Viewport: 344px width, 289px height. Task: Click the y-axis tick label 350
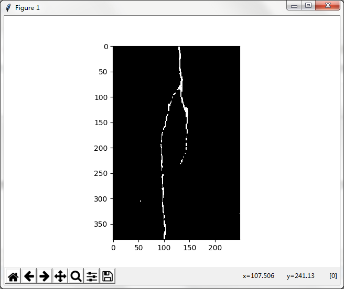(101, 225)
